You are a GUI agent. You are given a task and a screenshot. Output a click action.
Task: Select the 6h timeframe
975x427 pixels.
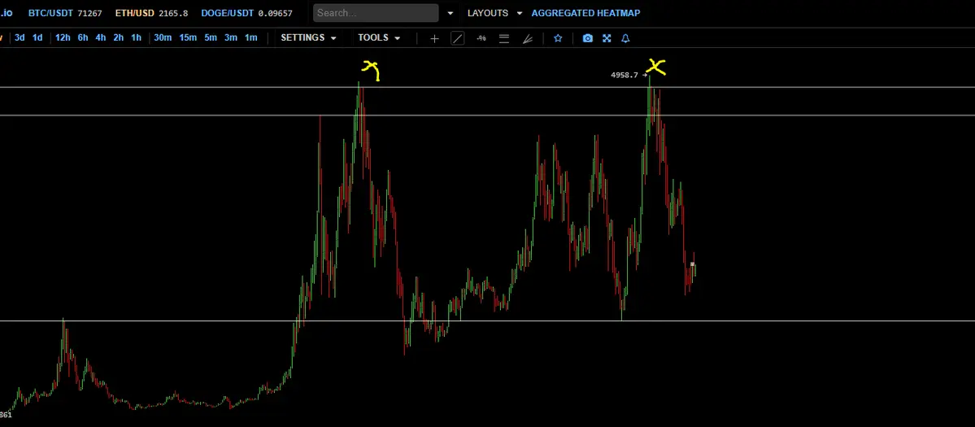[83, 38]
